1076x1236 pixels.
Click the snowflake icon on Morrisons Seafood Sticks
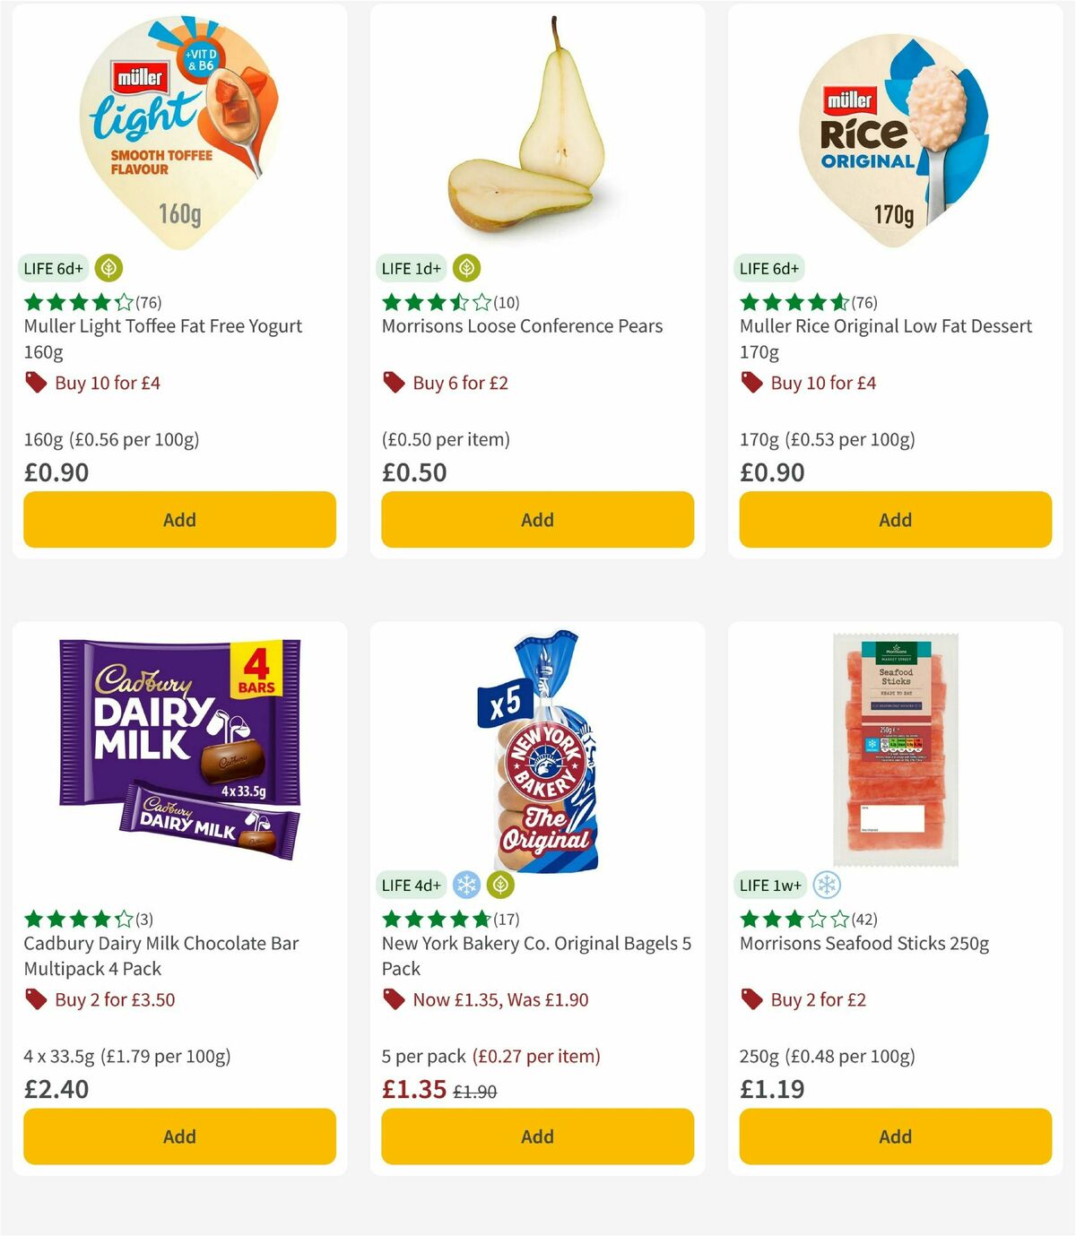pos(825,884)
